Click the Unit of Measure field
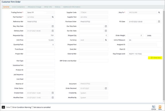The image size is (165, 111). (145, 40)
